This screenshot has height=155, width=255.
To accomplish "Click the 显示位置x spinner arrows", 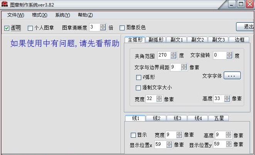I will (169, 144).
